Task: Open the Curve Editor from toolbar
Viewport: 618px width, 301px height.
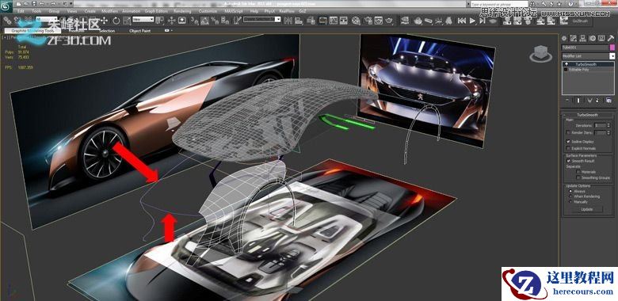Action: (x=334, y=20)
